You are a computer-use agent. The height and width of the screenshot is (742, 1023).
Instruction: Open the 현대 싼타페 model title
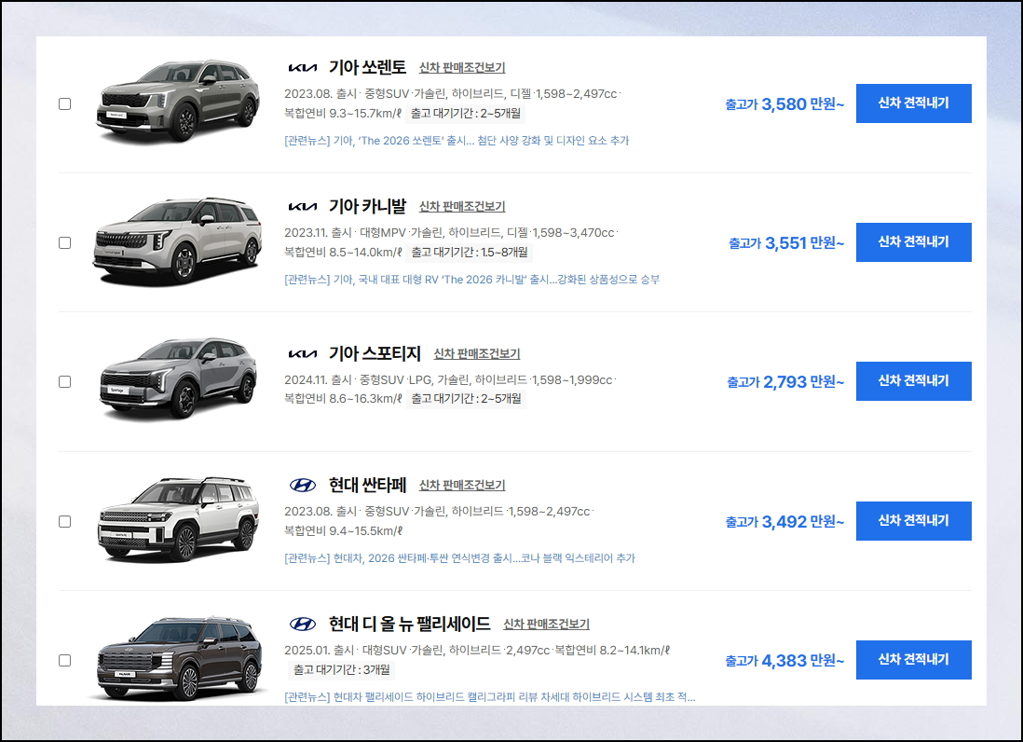click(367, 485)
